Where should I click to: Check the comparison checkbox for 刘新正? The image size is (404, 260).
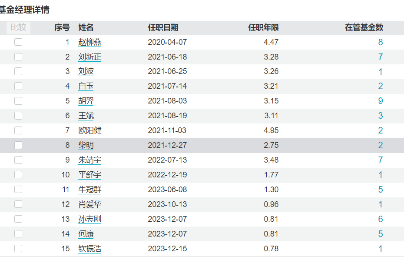click(x=18, y=57)
